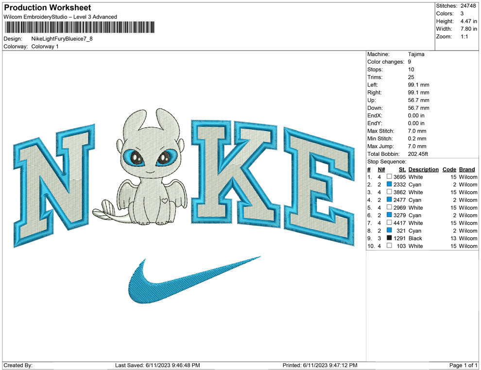Click stitch count '4417' in row 7

(400, 223)
